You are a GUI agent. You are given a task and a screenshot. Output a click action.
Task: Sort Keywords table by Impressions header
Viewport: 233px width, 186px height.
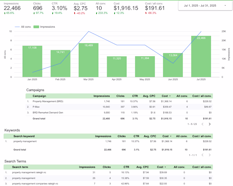click(x=103, y=136)
